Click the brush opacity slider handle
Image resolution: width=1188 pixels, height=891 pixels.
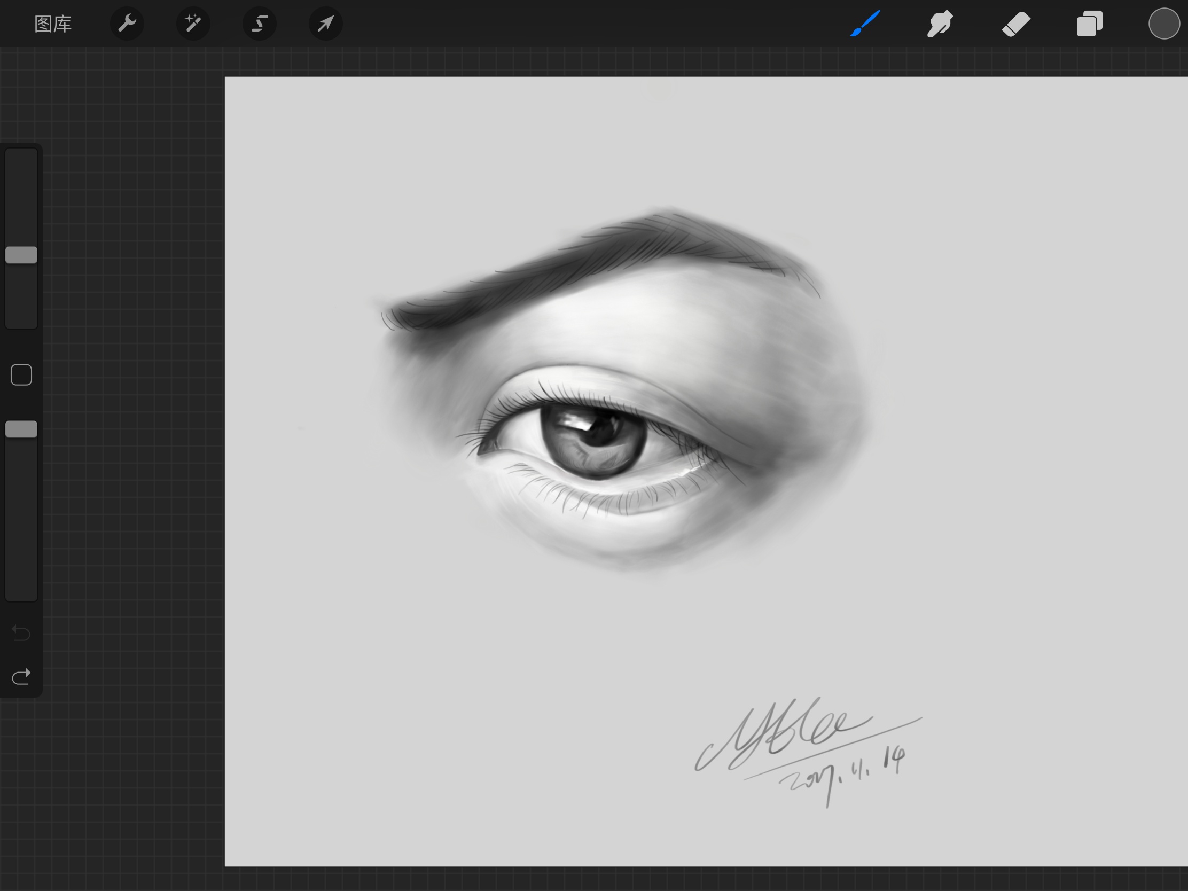tap(21, 429)
